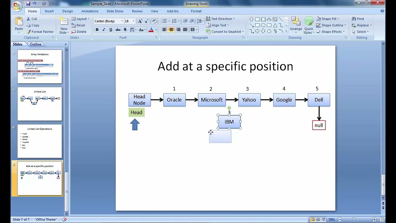
Task: Toggle Italic formatting
Action: [104, 30]
